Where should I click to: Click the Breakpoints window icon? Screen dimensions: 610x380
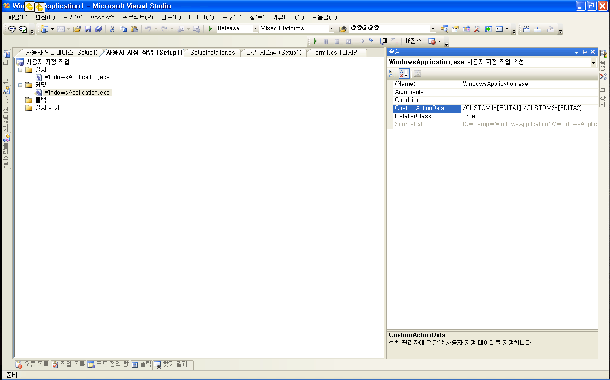pyautogui.click(x=431, y=41)
